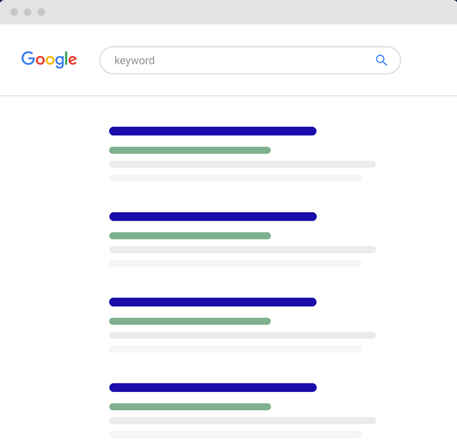Viewport: 457px width, 446px height.
Task: Click the first result's lower gray description line
Action: pos(235,178)
